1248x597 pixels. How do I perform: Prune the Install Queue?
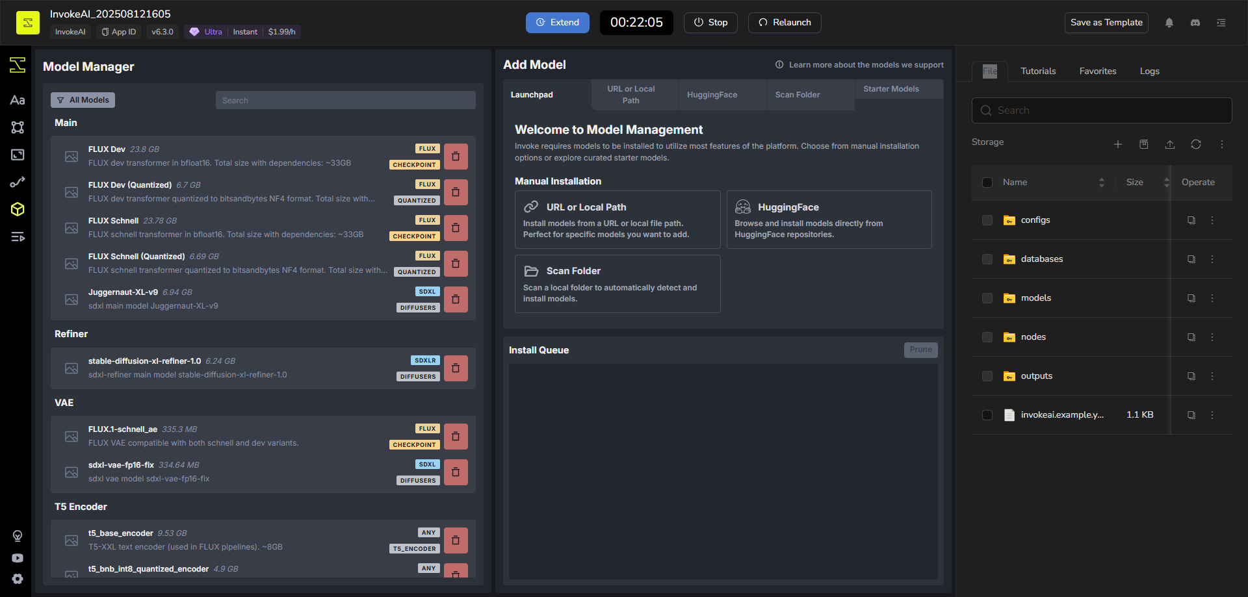point(920,350)
